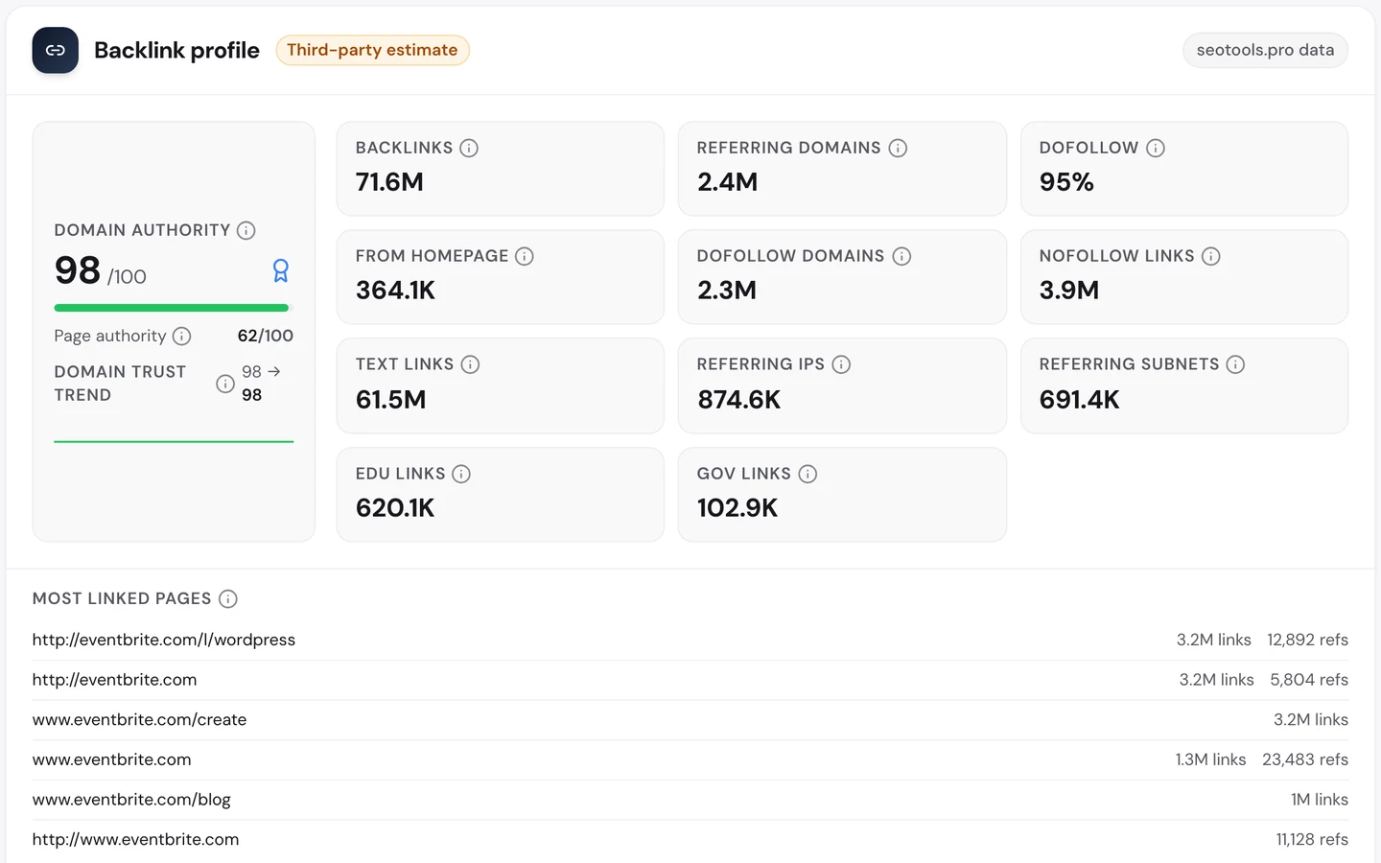Click info icon next to Backlinks
Screen dimensions: 1381x863
(469, 148)
